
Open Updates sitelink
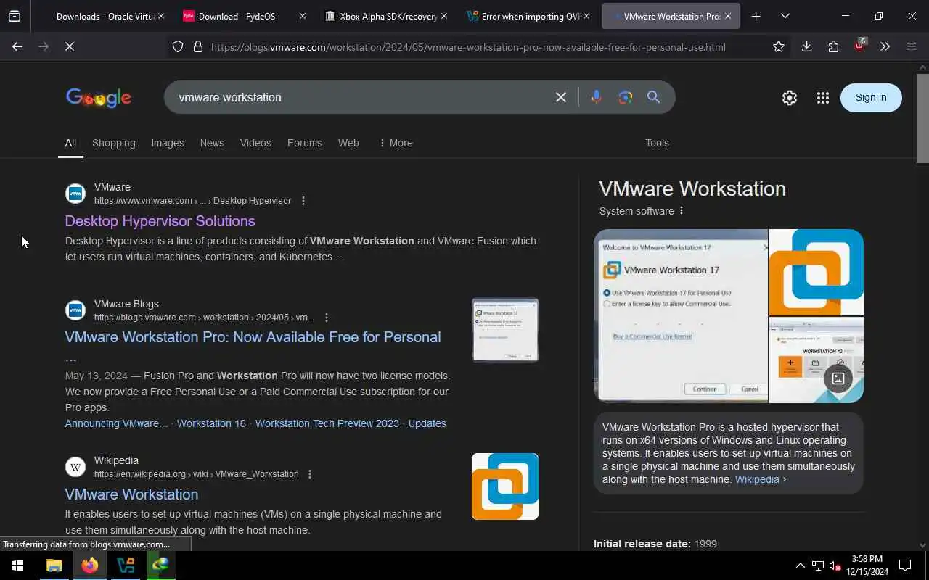coord(427,423)
